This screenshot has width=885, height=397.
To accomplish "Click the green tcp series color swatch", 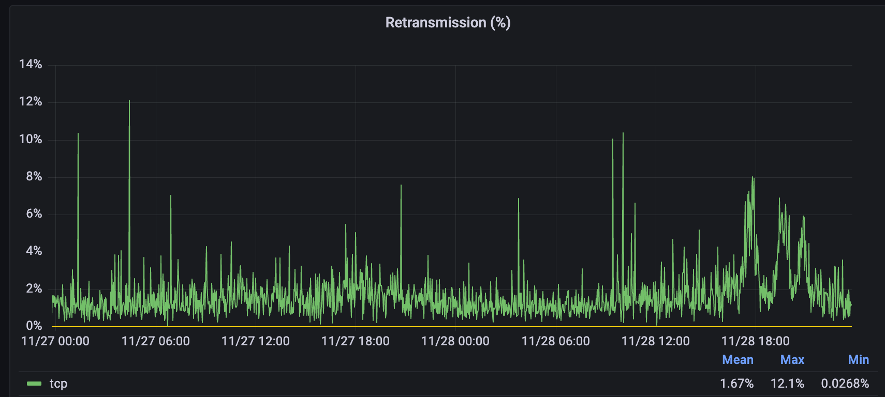I will pyautogui.click(x=34, y=384).
